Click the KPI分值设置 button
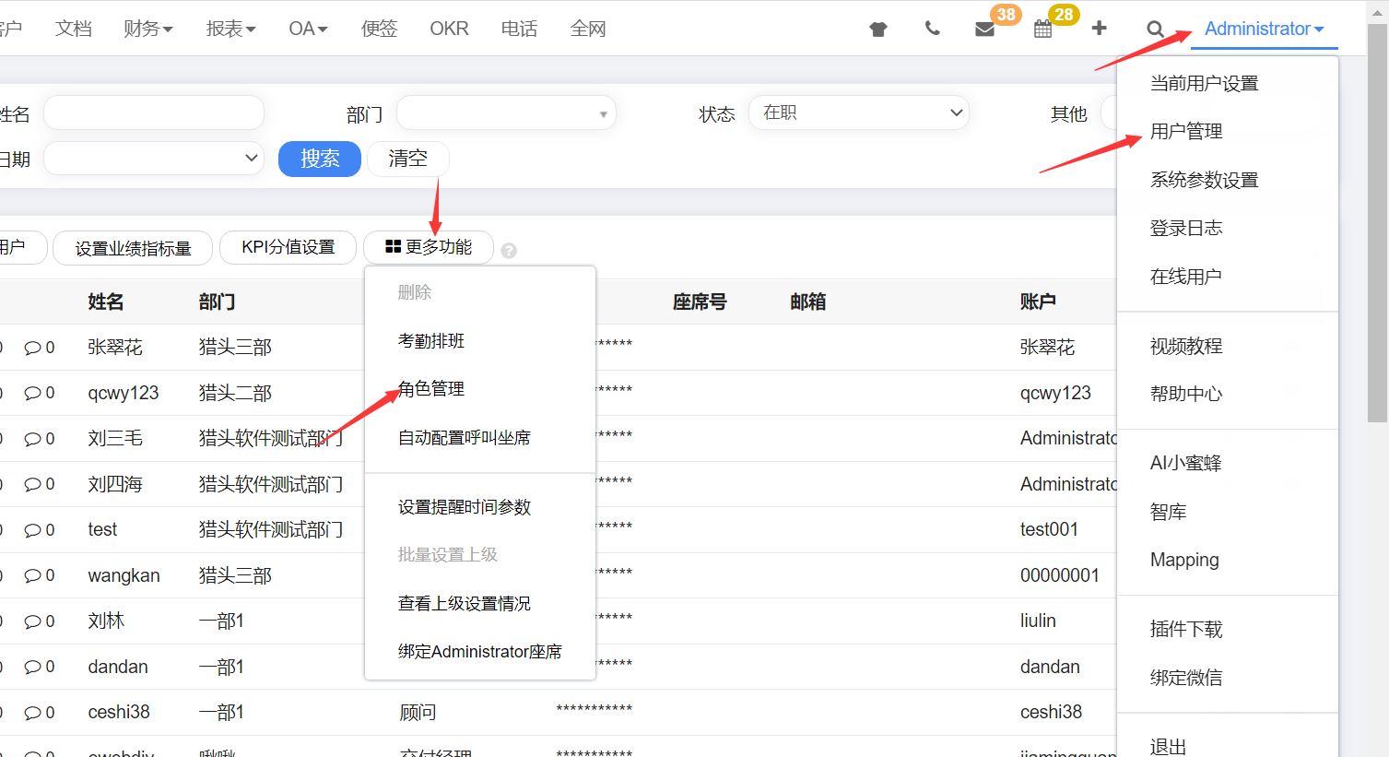The width and height of the screenshot is (1389, 757). click(288, 247)
